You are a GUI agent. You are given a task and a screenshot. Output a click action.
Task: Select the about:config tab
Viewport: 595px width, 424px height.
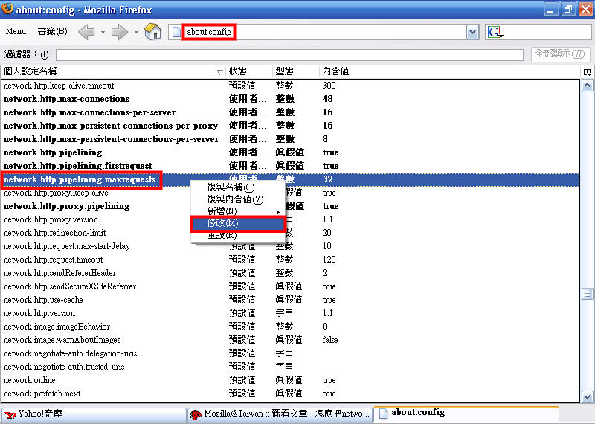(x=466, y=413)
